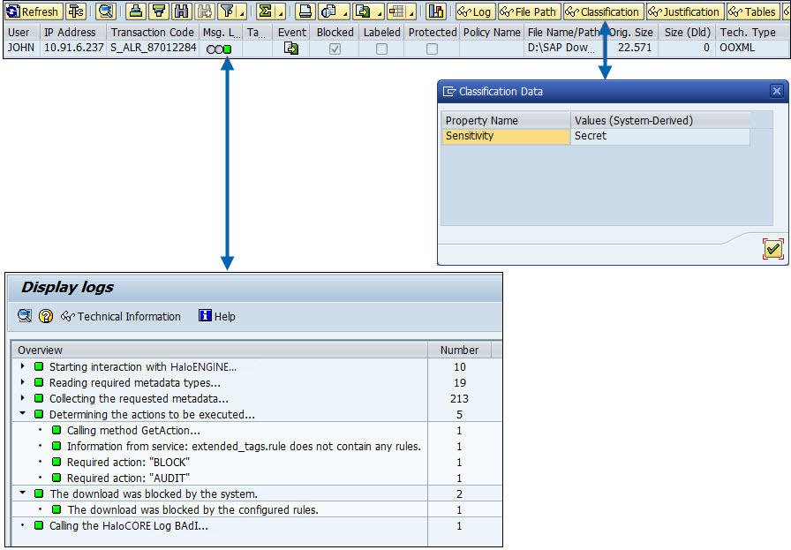Click the Find binoculars icon
791x550 pixels.
[x=182, y=11]
